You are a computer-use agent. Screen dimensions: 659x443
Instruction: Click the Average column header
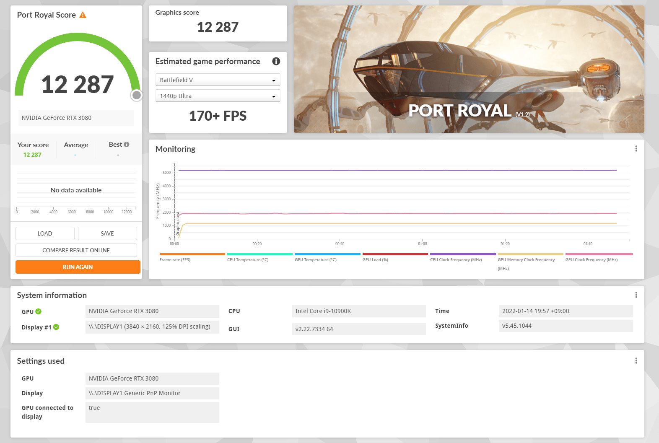tap(76, 145)
